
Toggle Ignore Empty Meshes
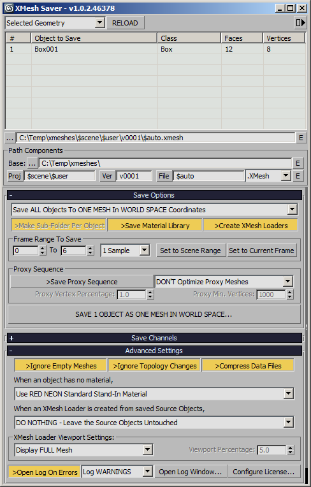61,366
